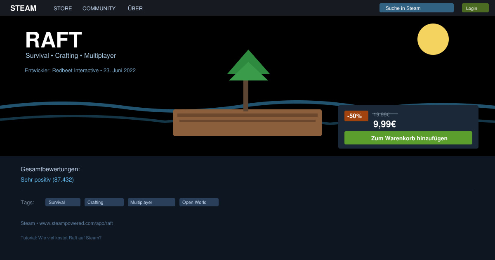The height and width of the screenshot is (260, 495).
Task: Click the www.steampowered.com/app/raft footer text
Action: [x=76, y=223]
